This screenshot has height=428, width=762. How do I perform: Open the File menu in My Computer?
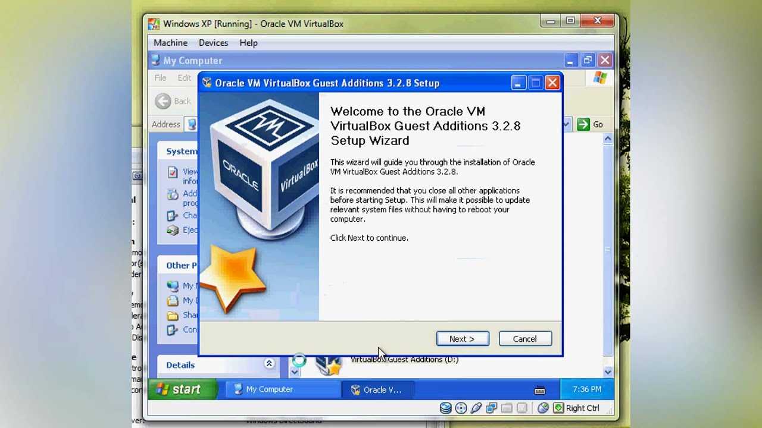coord(160,78)
